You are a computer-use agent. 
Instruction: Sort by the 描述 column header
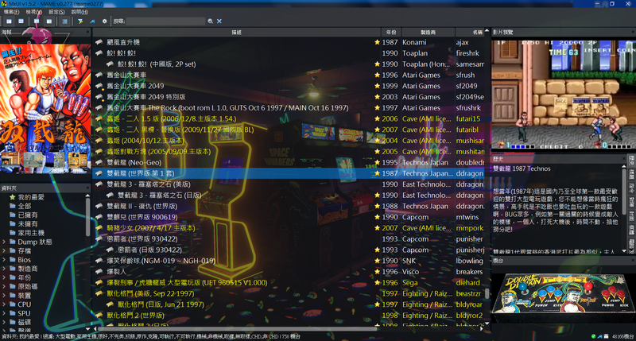pyautogui.click(x=236, y=33)
